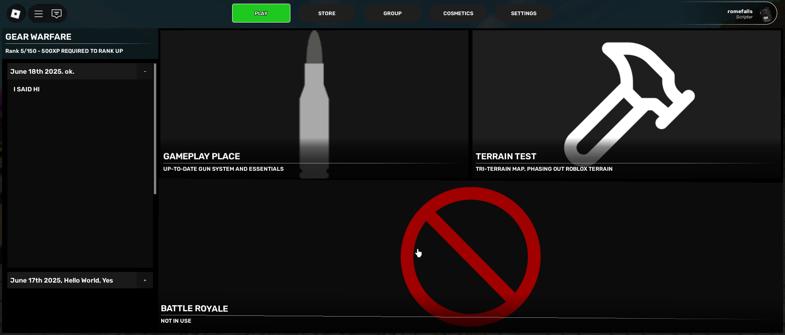
Task: Click the changelog panel scrollbar
Action: [x=155, y=129]
